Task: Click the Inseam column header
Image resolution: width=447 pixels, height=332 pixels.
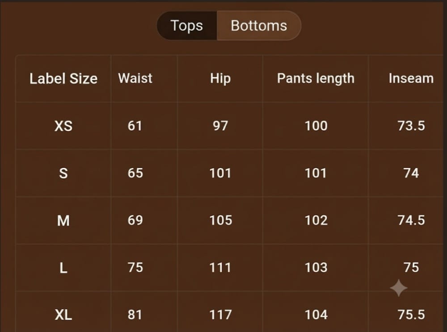Action: (x=411, y=78)
